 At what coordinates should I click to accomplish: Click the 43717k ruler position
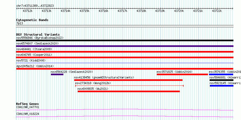click(122, 11)
